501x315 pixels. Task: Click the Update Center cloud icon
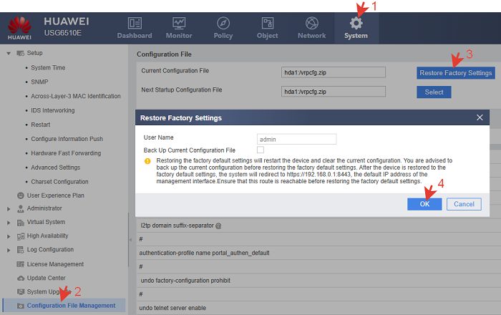pyautogui.click(x=20, y=278)
